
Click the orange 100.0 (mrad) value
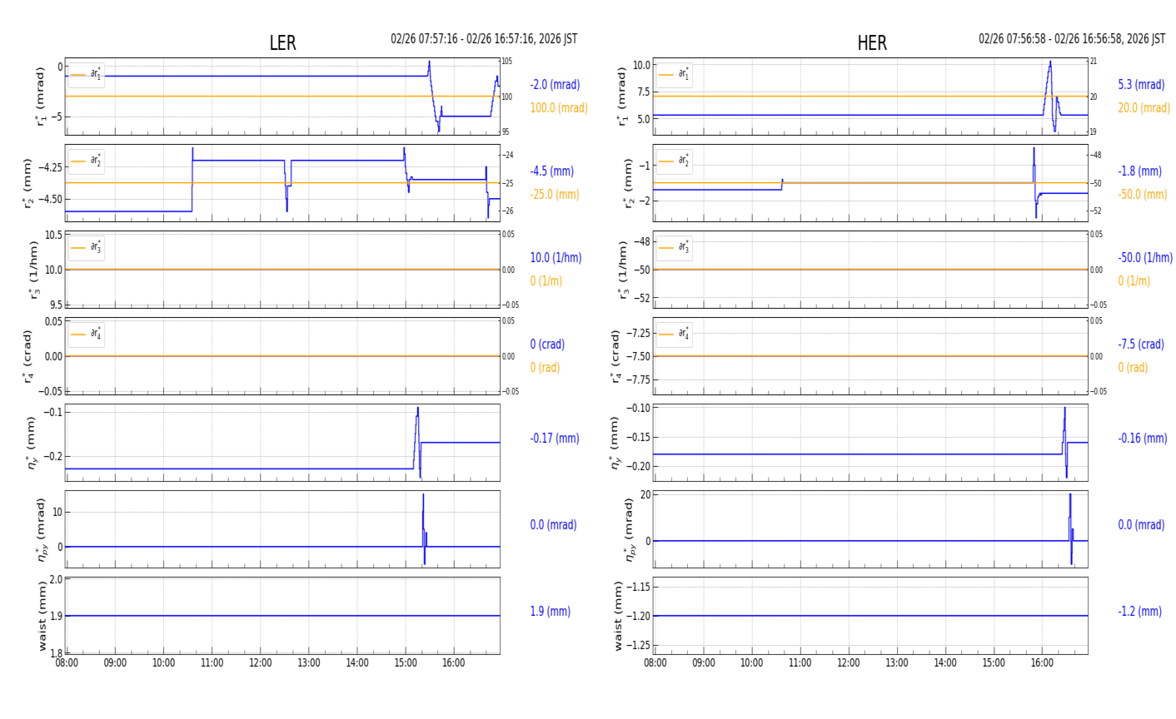(x=559, y=108)
